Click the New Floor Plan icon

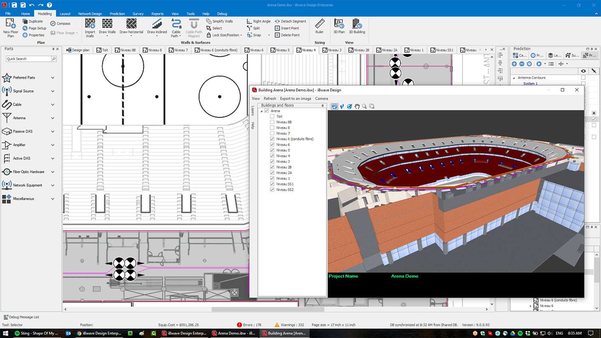[10, 28]
